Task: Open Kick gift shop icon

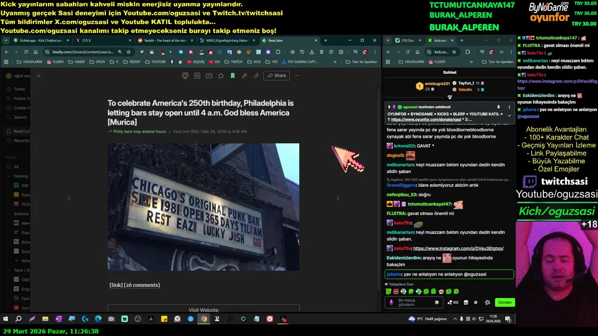Action: 466,302
